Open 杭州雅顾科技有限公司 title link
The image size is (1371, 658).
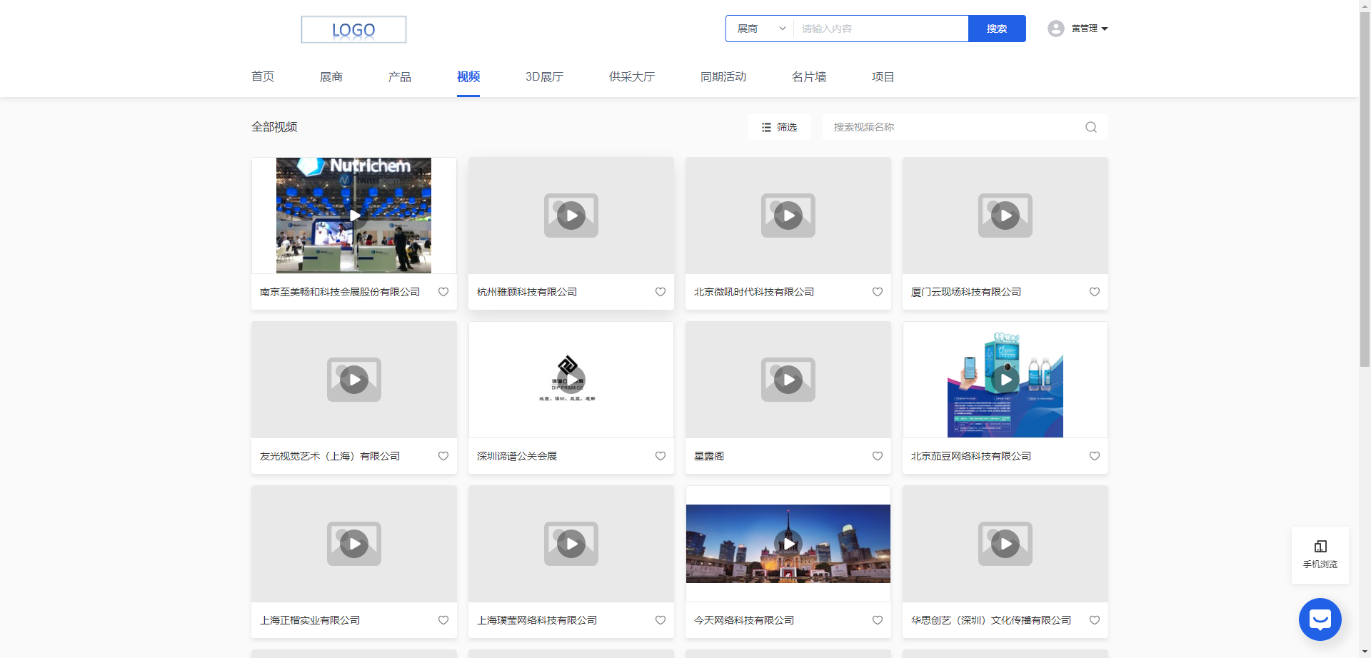527,292
